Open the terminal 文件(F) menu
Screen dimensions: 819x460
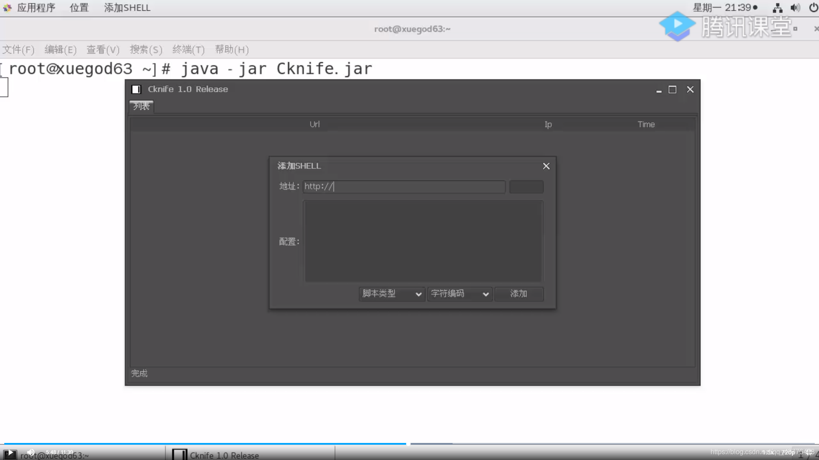(x=18, y=49)
